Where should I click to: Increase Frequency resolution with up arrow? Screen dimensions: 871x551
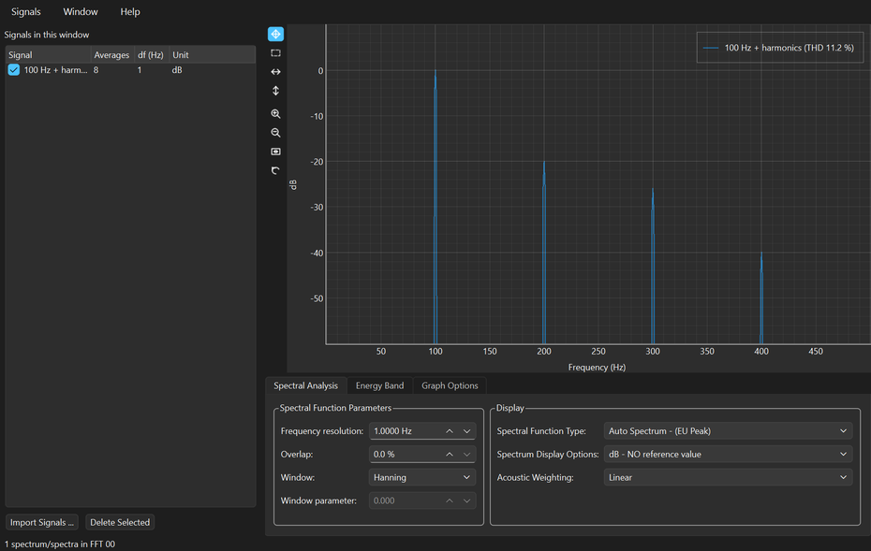pos(450,431)
